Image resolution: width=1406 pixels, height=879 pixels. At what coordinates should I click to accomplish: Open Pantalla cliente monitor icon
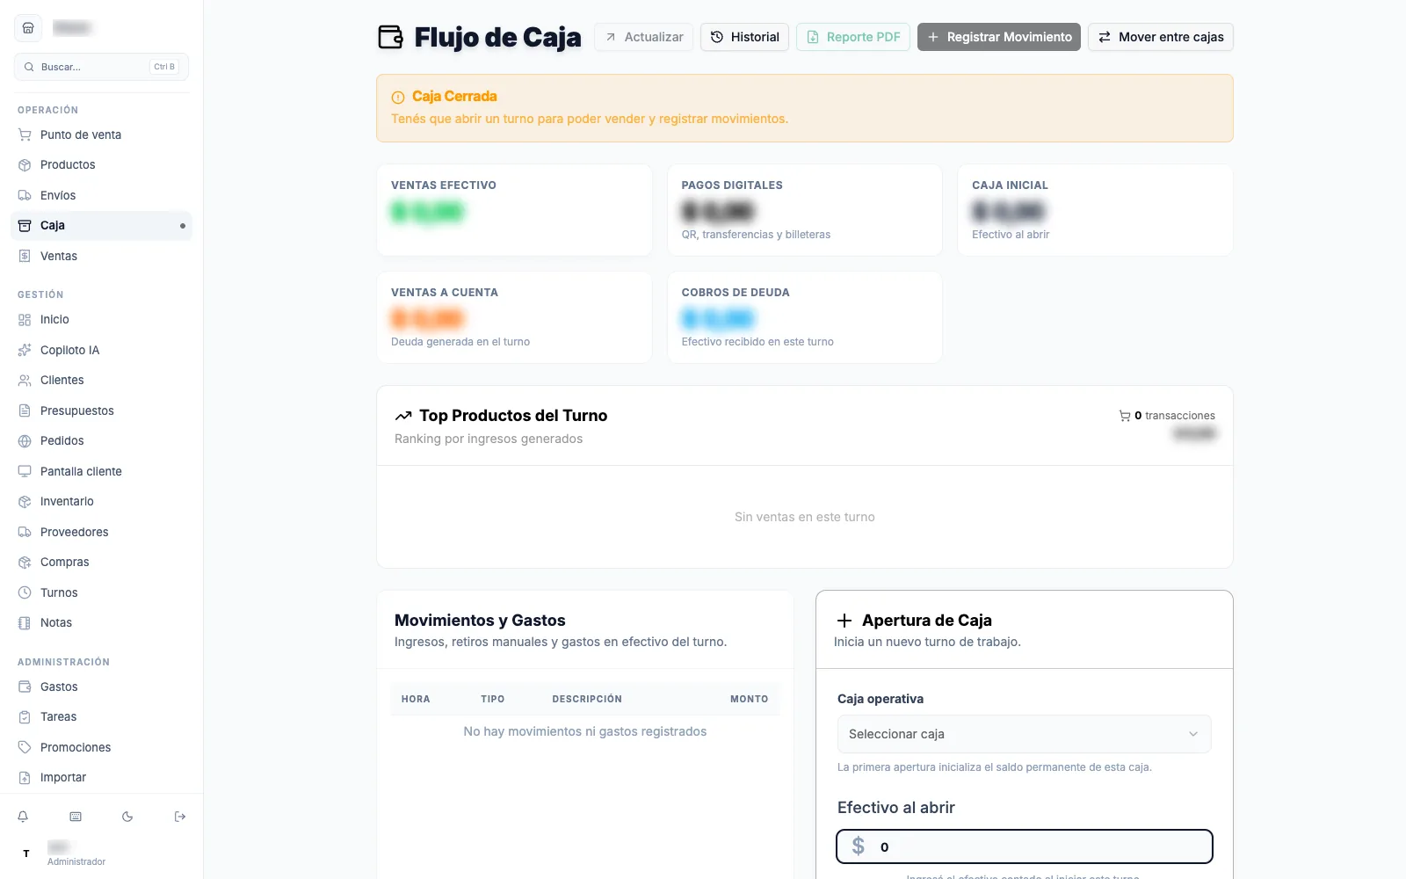[25, 471]
